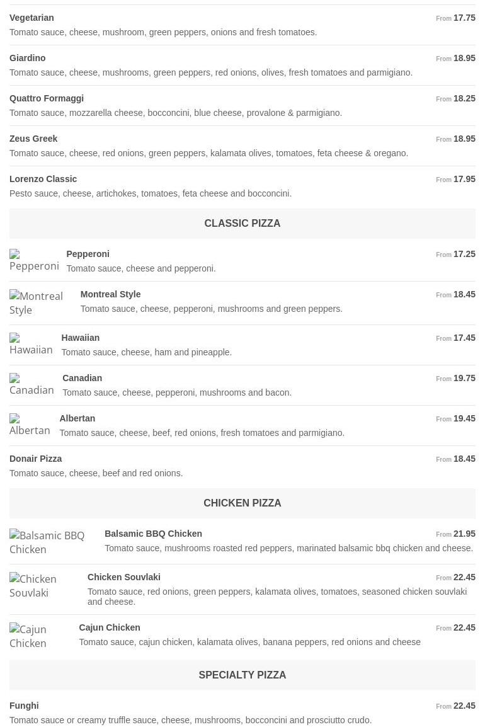485x727 pixels.
Task: Click the Balsamic BBQ Chicken 21.95 price
Action: coord(464,534)
